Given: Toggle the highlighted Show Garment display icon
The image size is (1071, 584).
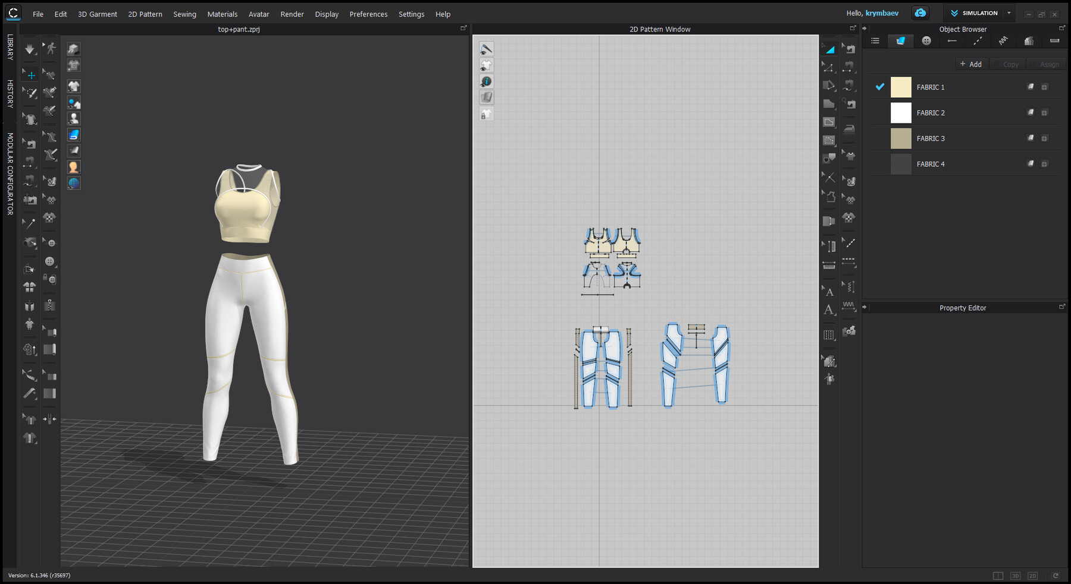Looking at the screenshot, I should [74, 135].
